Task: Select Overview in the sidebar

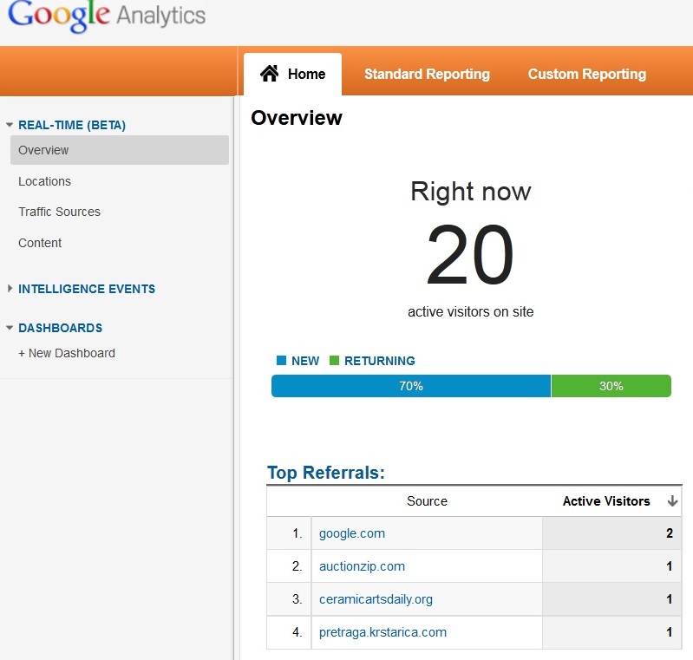Action: [x=43, y=150]
